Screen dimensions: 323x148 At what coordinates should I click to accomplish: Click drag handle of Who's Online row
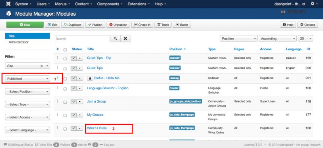coord(57,128)
